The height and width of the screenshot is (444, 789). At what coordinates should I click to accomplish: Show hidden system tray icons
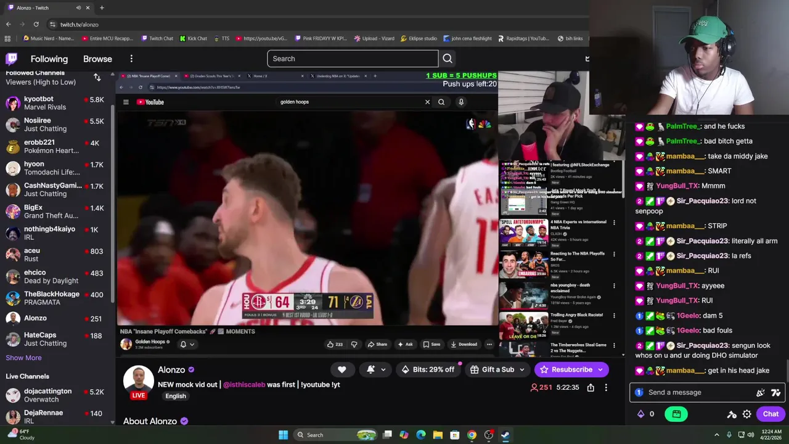(x=716, y=435)
